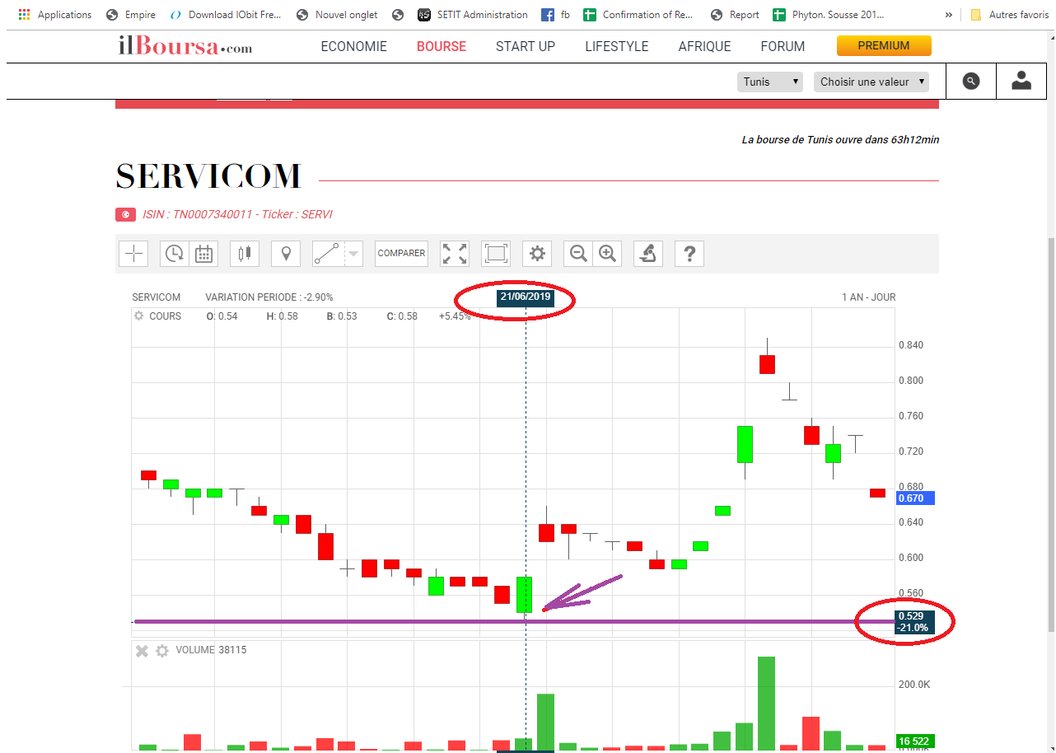Image resolution: width=1056 pixels, height=753 pixels.
Task: Open the Choisir une valeur dropdown
Action: click(x=871, y=82)
